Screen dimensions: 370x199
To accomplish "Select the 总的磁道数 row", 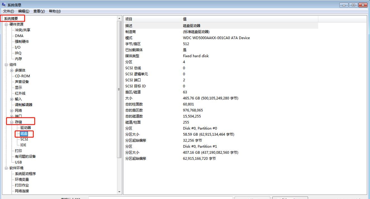I will [x=221, y=116].
